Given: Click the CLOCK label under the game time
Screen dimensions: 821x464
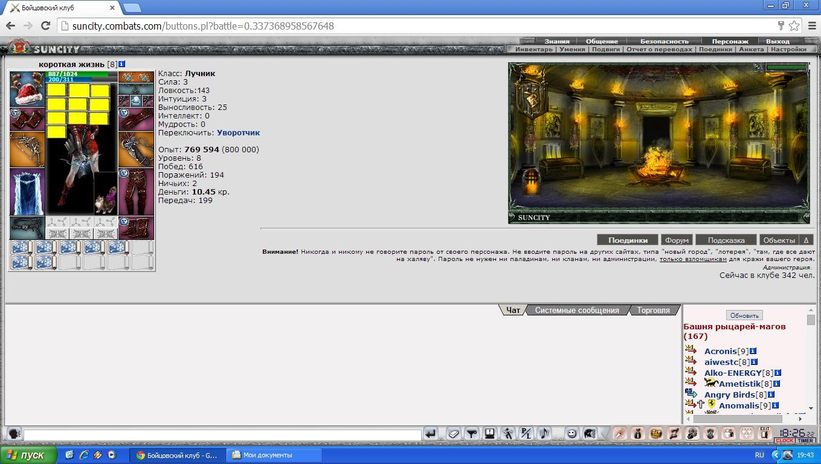Looking at the screenshot, I should click(x=784, y=440).
